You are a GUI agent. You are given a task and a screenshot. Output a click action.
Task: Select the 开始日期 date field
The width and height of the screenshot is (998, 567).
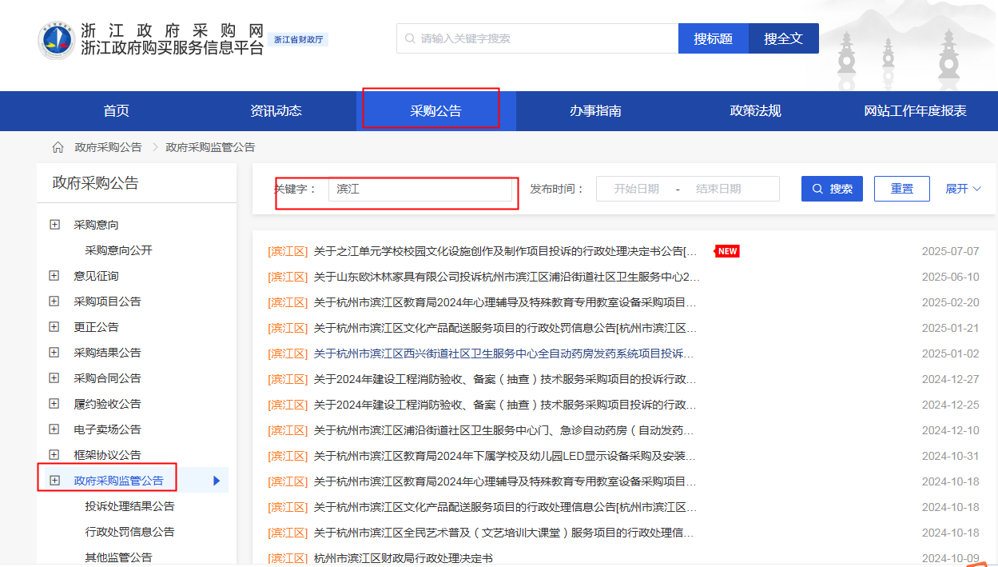636,189
